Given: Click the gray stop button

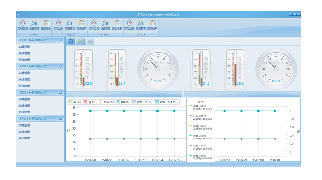Looking at the screenshot, I should click(x=90, y=41).
